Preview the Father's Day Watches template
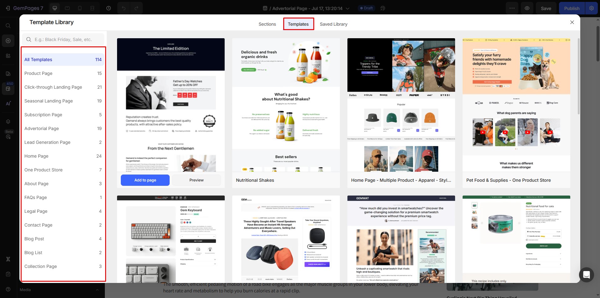 (x=196, y=180)
